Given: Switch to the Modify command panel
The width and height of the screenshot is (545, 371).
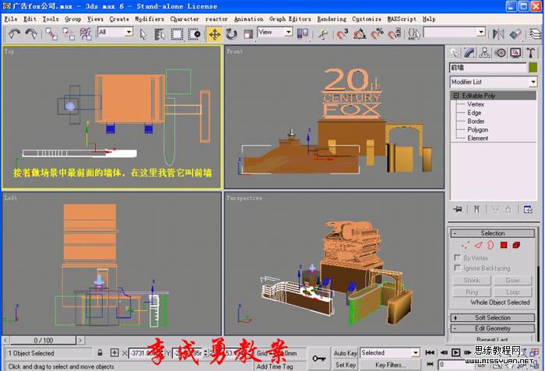Looking at the screenshot, I should coord(469,53).
